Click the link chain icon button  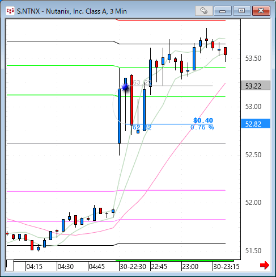(x=204, y=11)
